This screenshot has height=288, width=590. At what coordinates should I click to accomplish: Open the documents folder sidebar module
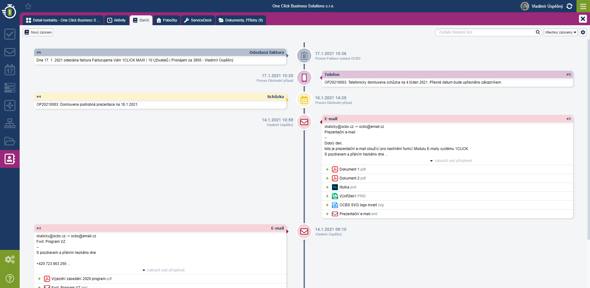click(10, 141)
